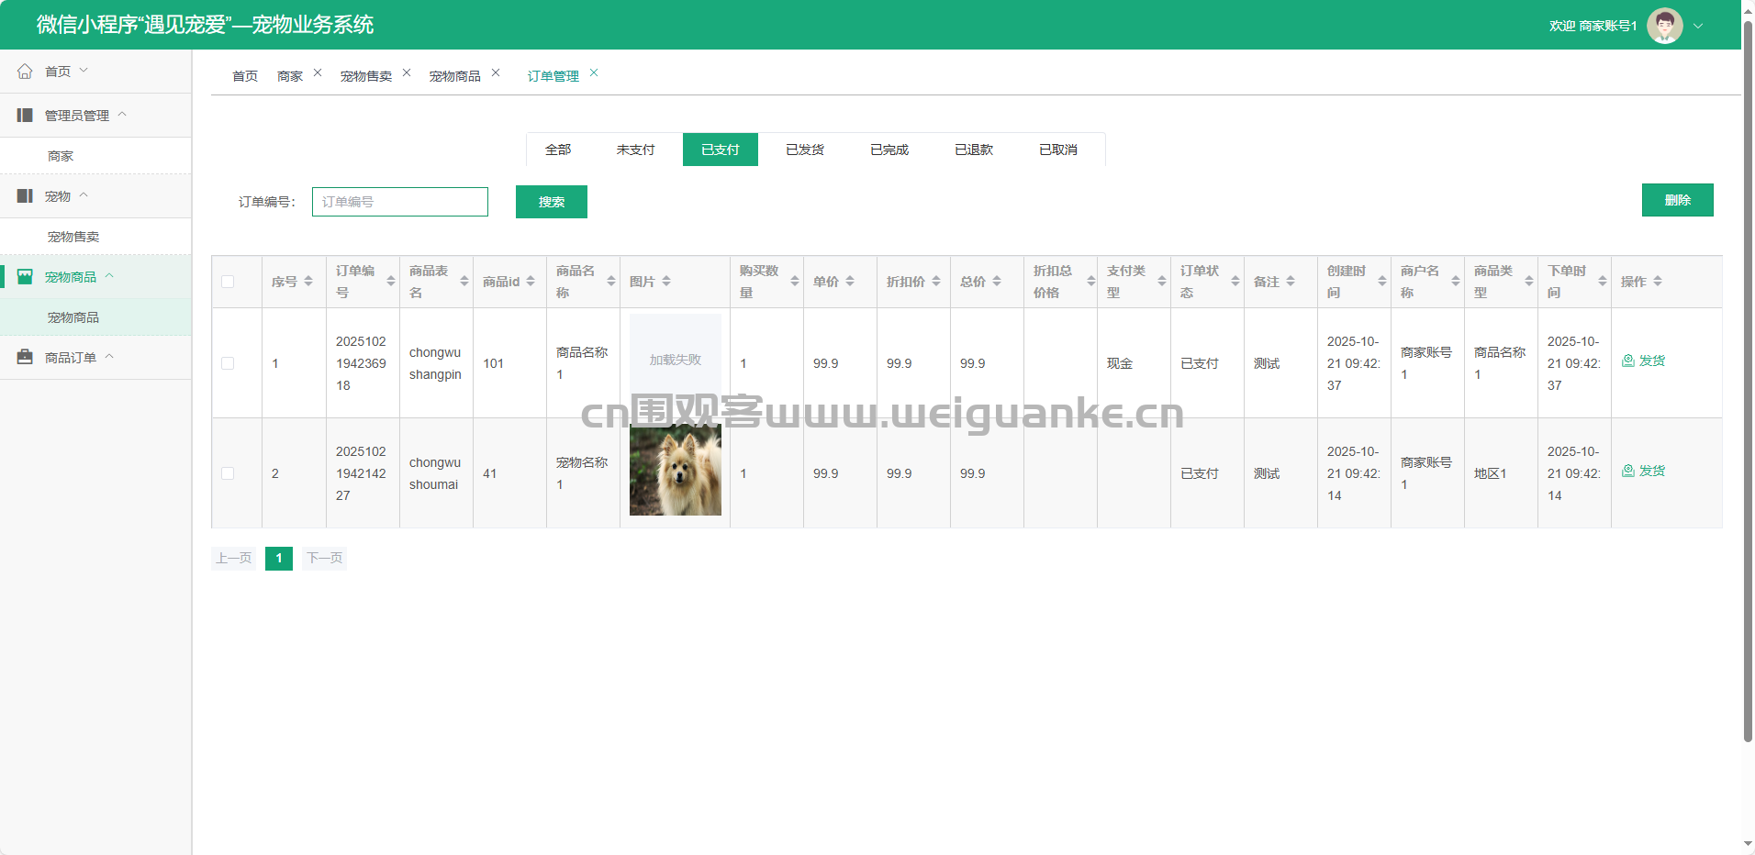Sort table by 序号 column

click(308, 282)
